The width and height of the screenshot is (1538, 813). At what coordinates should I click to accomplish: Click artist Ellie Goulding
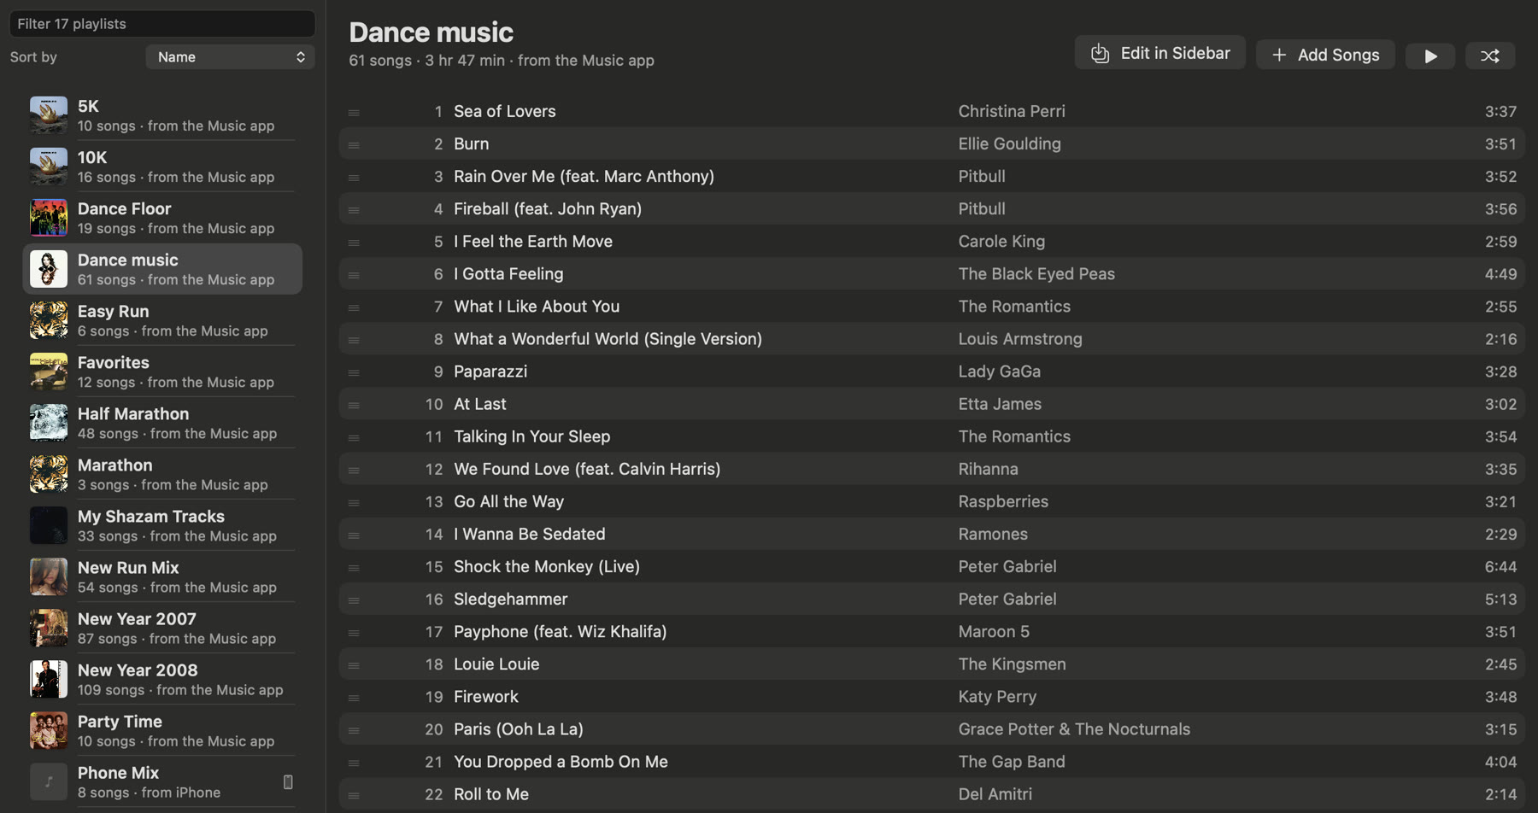(1009, 143)
